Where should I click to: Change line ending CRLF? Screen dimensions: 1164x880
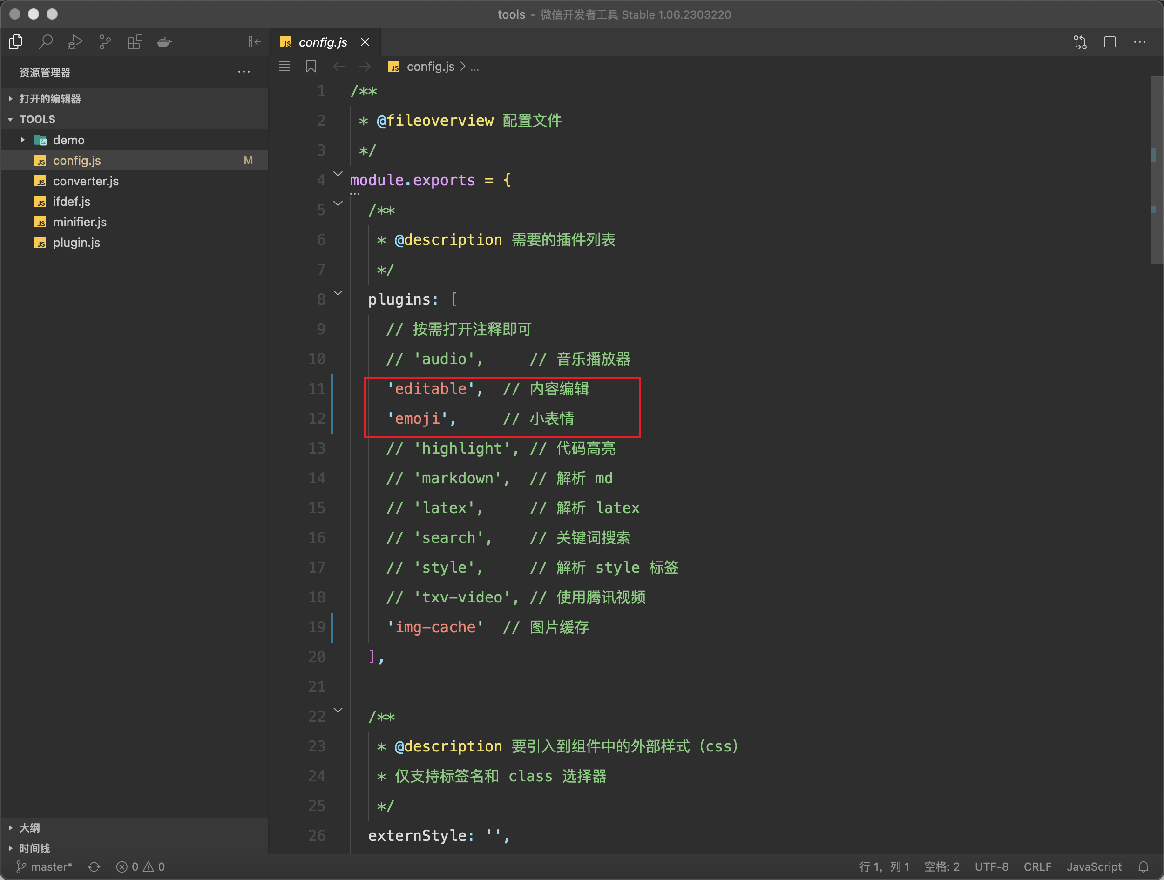coord(1037,867)
